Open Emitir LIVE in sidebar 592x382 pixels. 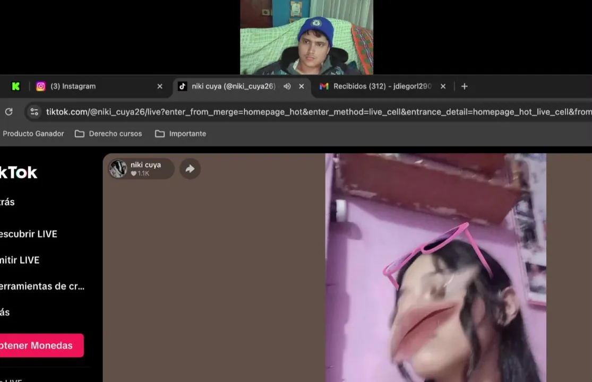[x=20, y=260]
